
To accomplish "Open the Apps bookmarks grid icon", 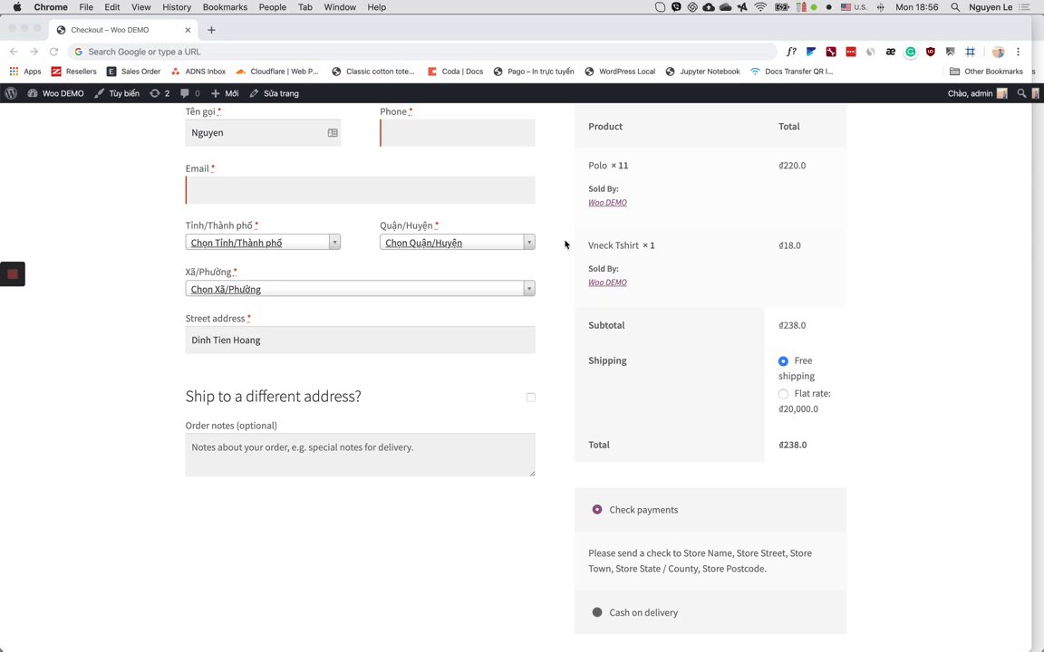I will tap(14, 72).
